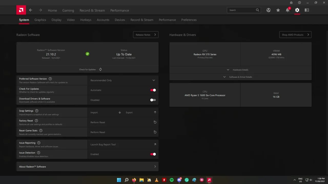This screenshot has height=184, width=328.
Task: Open About Radeon Software section
Action: (x=87, y=167)
